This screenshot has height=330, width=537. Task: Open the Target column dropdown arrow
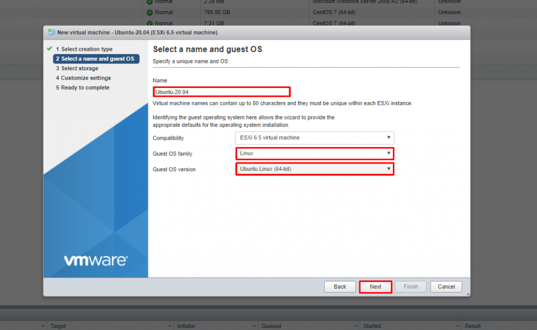(43, 326)
